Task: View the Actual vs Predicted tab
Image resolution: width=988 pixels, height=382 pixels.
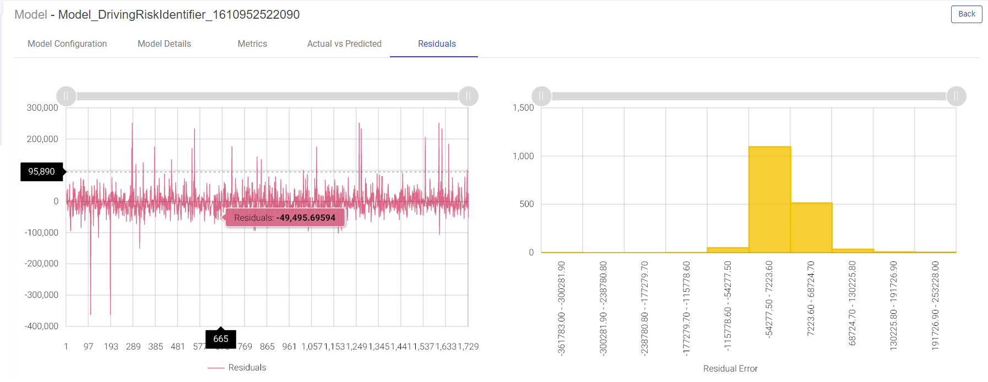Action: [x=344, y=44]
